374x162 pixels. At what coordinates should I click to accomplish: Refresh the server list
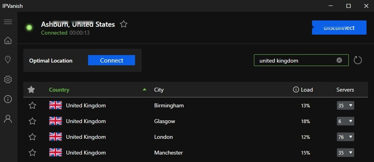(x=358, y=60)
